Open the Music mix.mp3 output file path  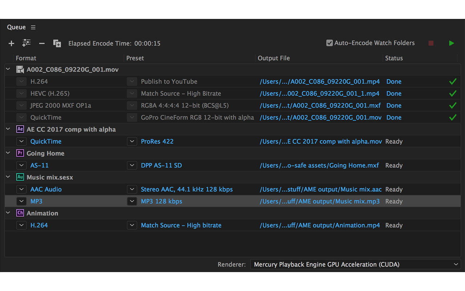pyautogui.click(x=320, y=202)
